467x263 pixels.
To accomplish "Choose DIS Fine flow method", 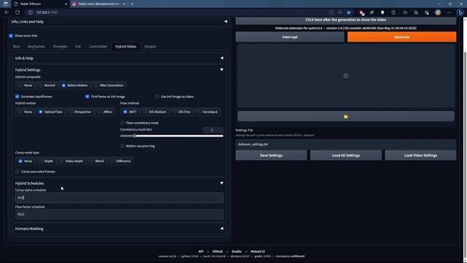I will coord(182,112).
